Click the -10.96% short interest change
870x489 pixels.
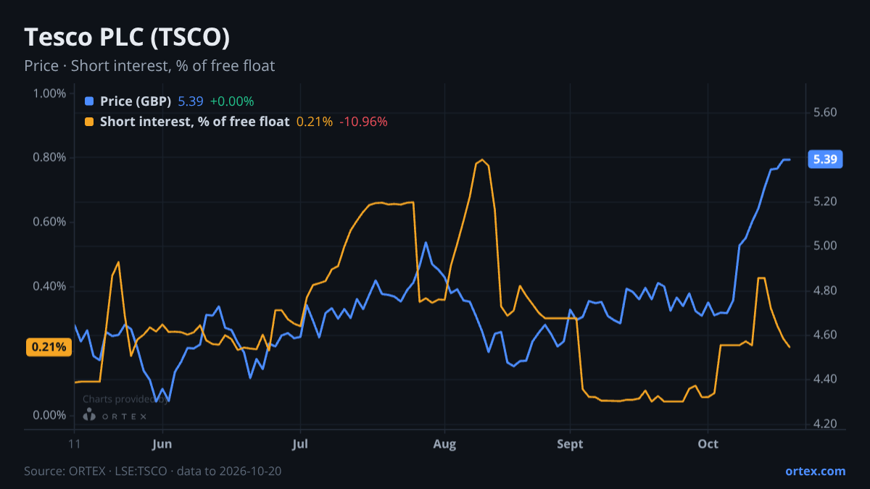coord(364,122)
